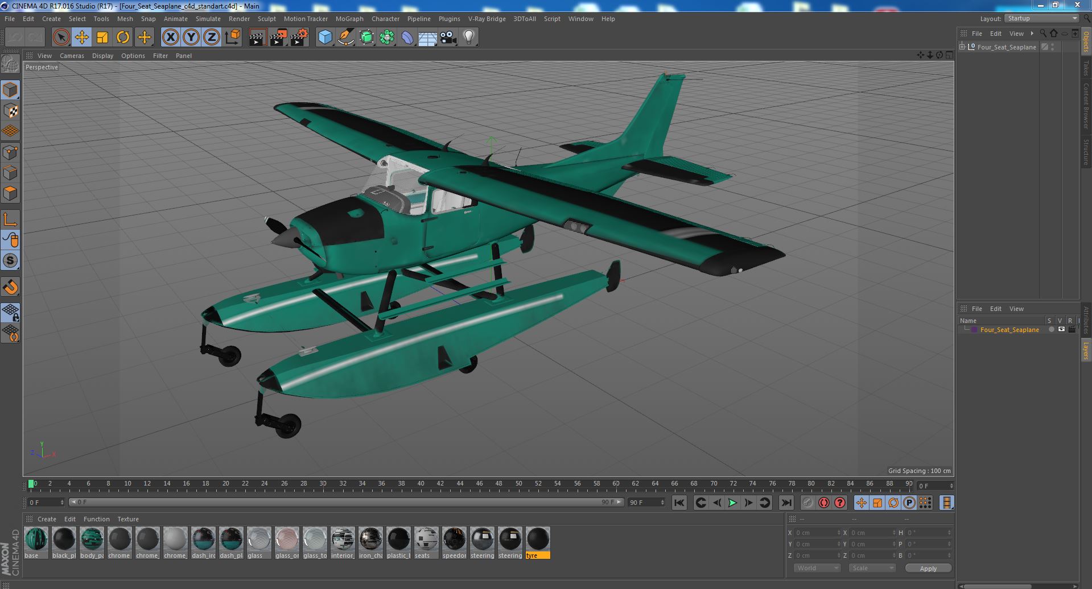Switch to Structure side tab
1092x589 pixels.
[1086, 152]
